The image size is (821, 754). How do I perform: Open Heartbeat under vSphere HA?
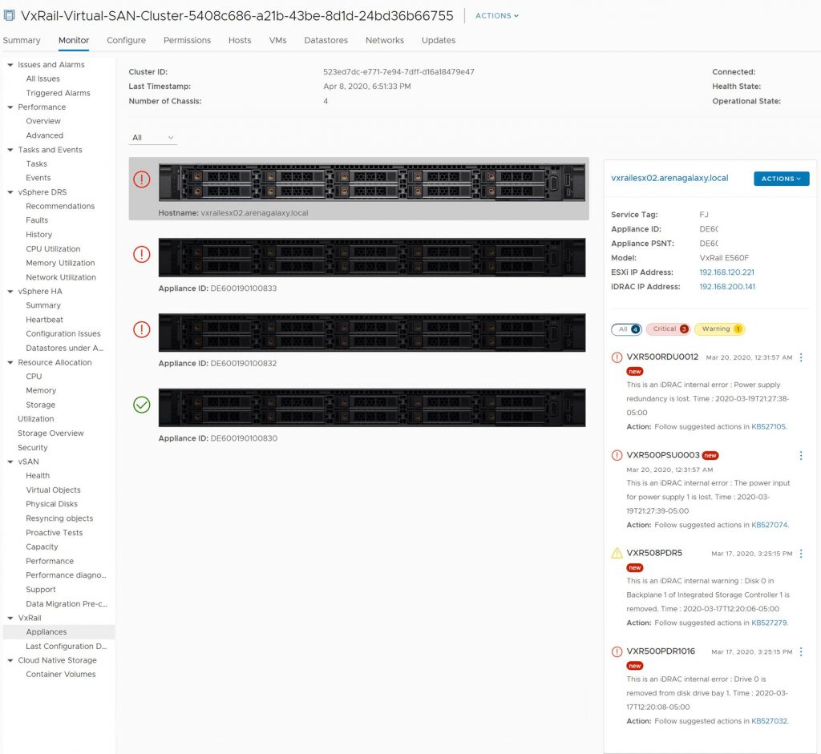(x=45, y=320)
